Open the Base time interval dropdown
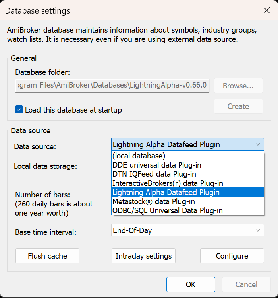278x298 pixels. (x=187, y=230)
